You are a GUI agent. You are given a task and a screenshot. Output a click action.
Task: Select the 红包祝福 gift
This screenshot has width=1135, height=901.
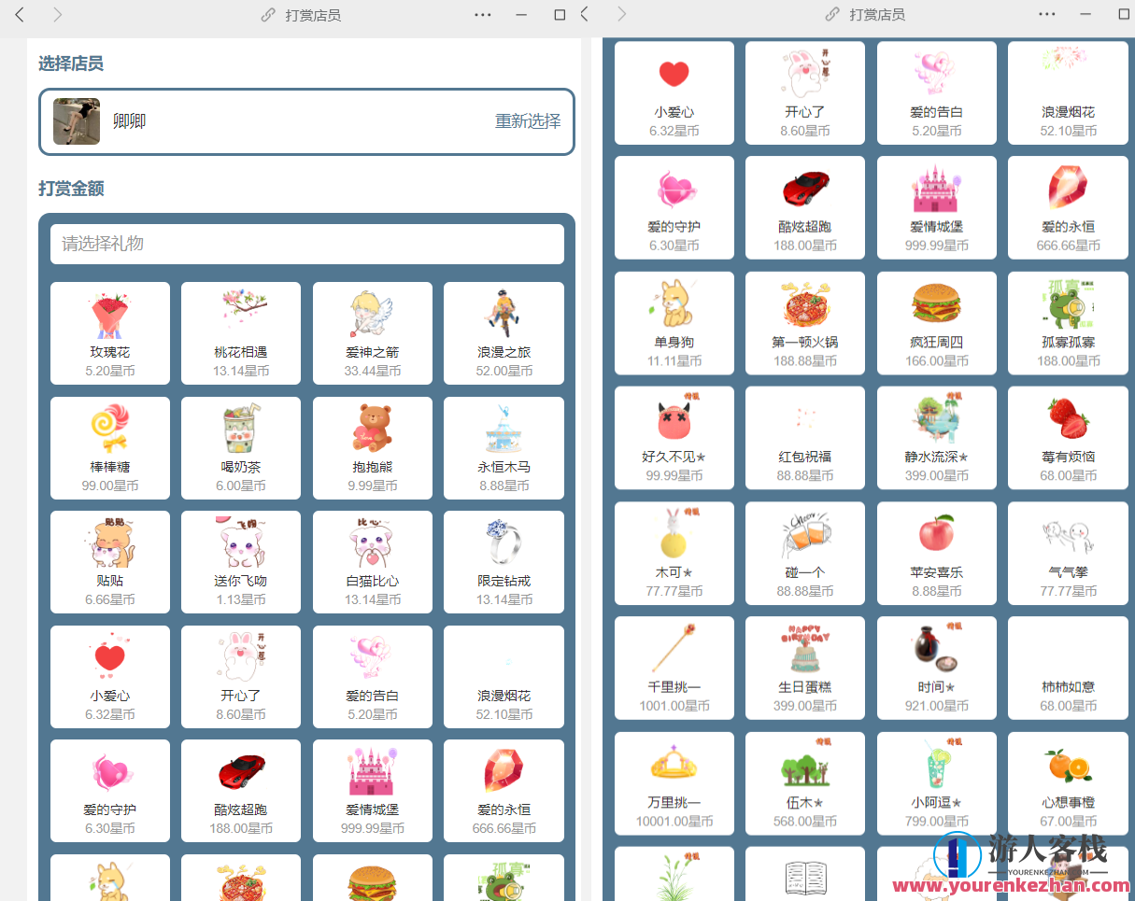click(805, 438)
